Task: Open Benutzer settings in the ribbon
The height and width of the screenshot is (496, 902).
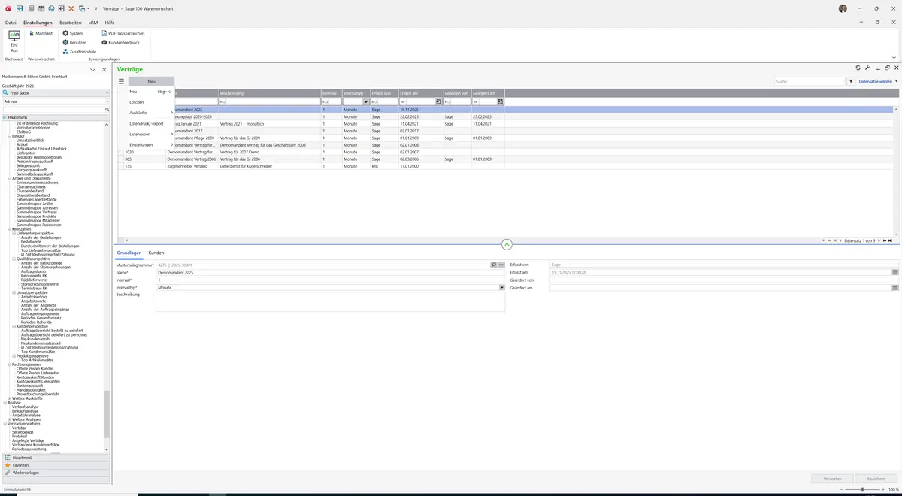Action: click(74, 42)
